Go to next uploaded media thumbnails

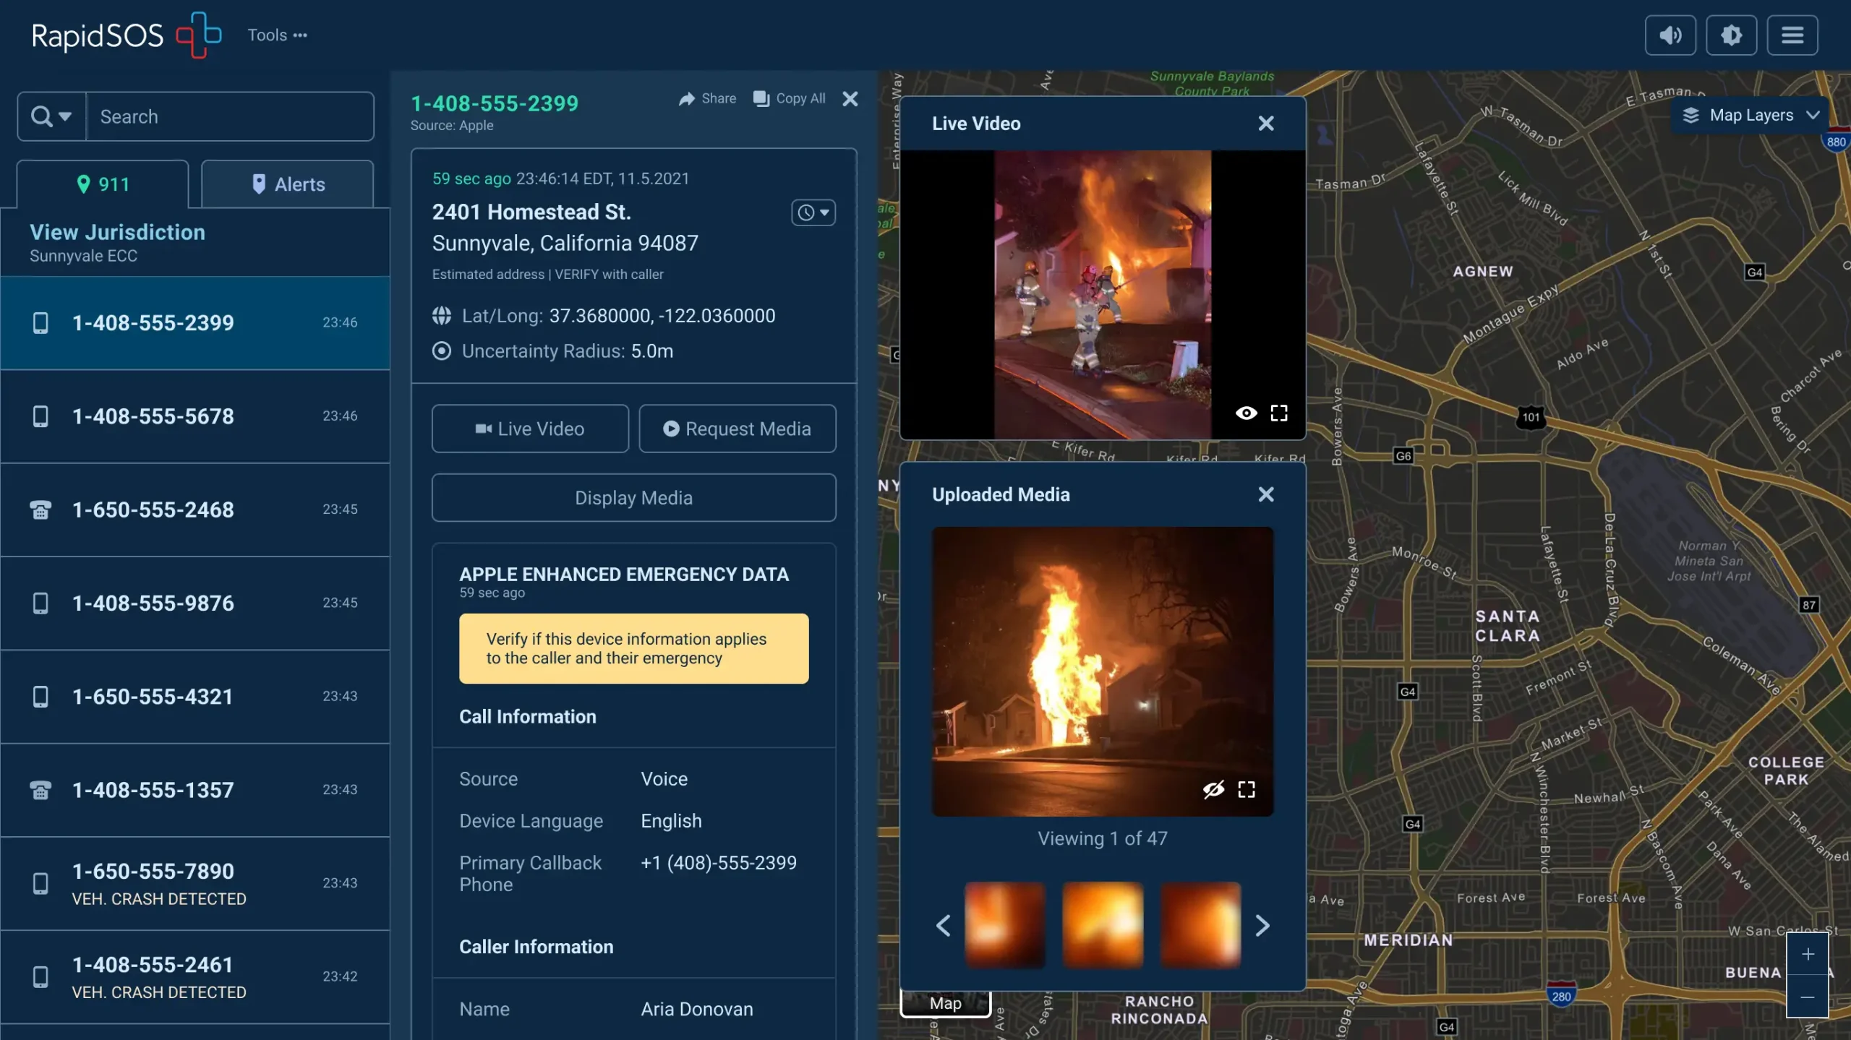(1262, 925)
